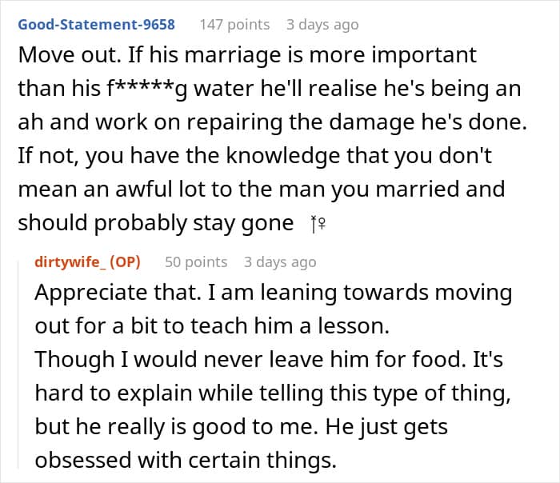Click the text 'obsessed with certain things.'
Screen dimensions: 560x483
pos(186,460)
